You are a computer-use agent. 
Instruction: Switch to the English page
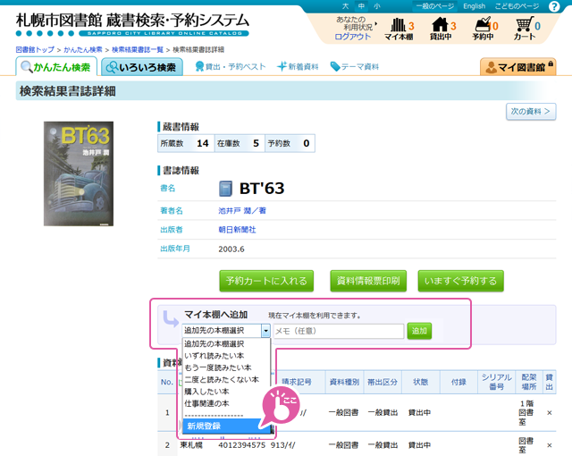[475, 6]
